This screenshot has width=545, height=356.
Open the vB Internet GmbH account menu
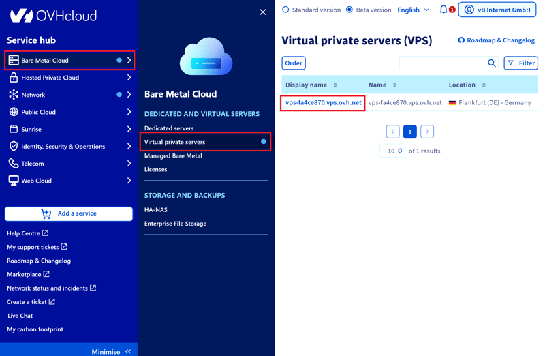pyautogui.click(x=497, y=10)
